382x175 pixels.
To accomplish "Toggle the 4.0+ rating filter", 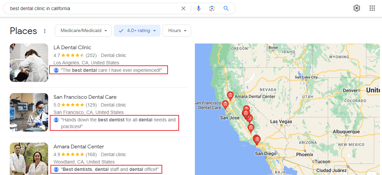I will (137, 31).
